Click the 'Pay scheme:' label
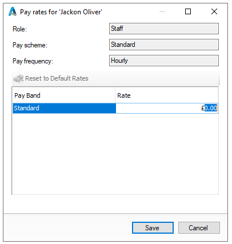 pos(30,45)
